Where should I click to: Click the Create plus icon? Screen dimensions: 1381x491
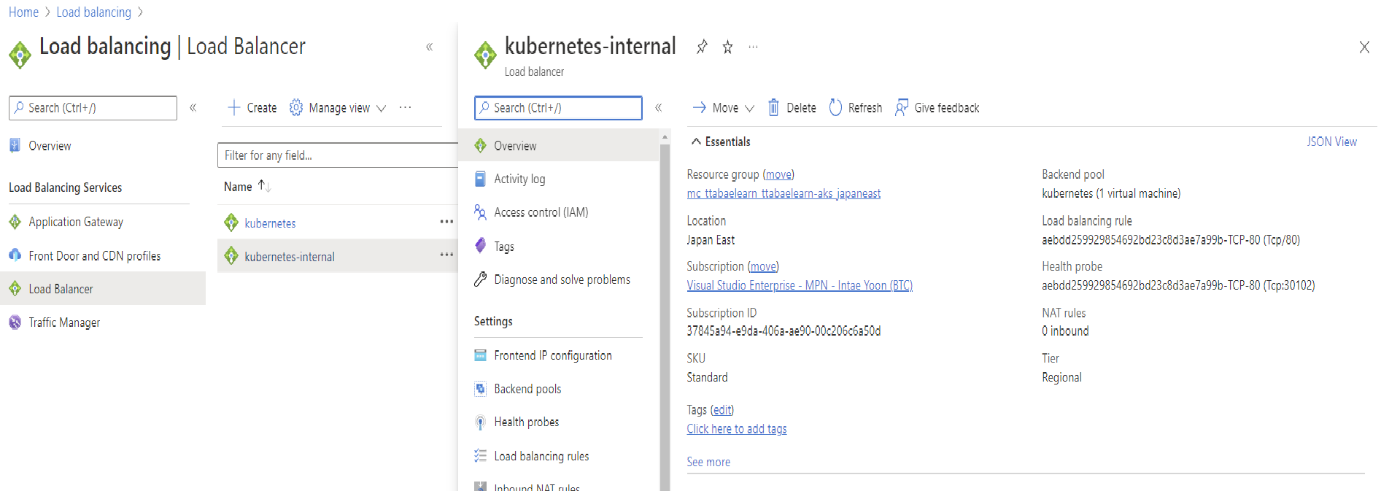coord(233,107)
